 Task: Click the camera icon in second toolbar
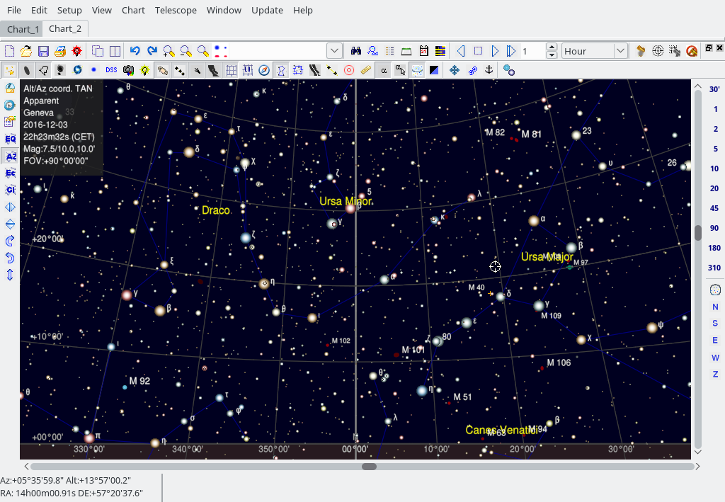[128, 70]
